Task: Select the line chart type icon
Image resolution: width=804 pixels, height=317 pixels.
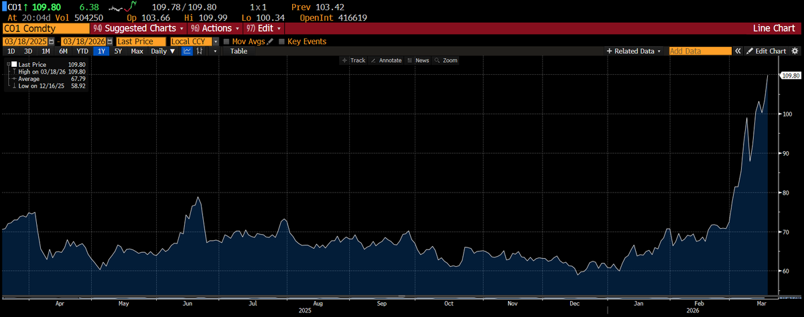Action: pyautogui.click(x=187, y=51)
